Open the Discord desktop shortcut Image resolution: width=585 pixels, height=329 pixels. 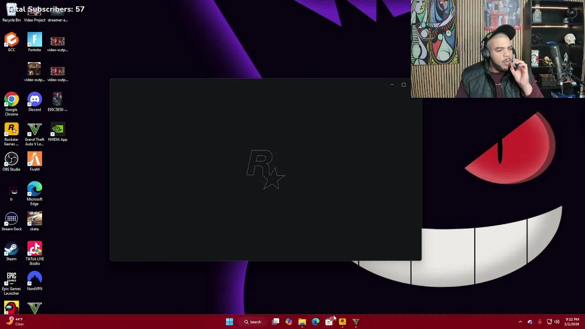click(x=35, y=102)
